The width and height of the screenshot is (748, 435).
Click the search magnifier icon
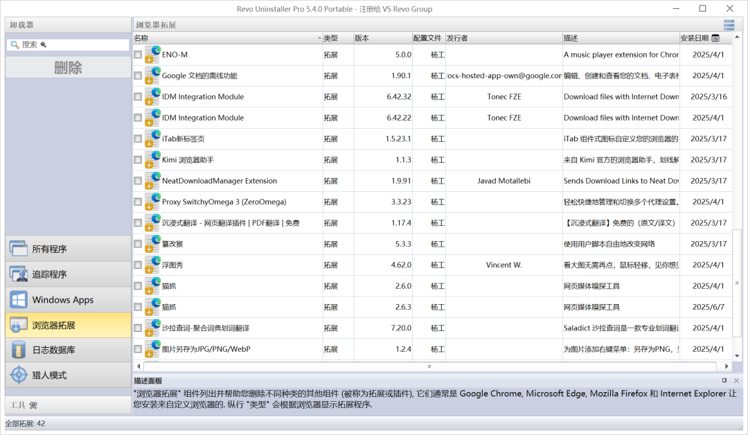click(15, 44)
